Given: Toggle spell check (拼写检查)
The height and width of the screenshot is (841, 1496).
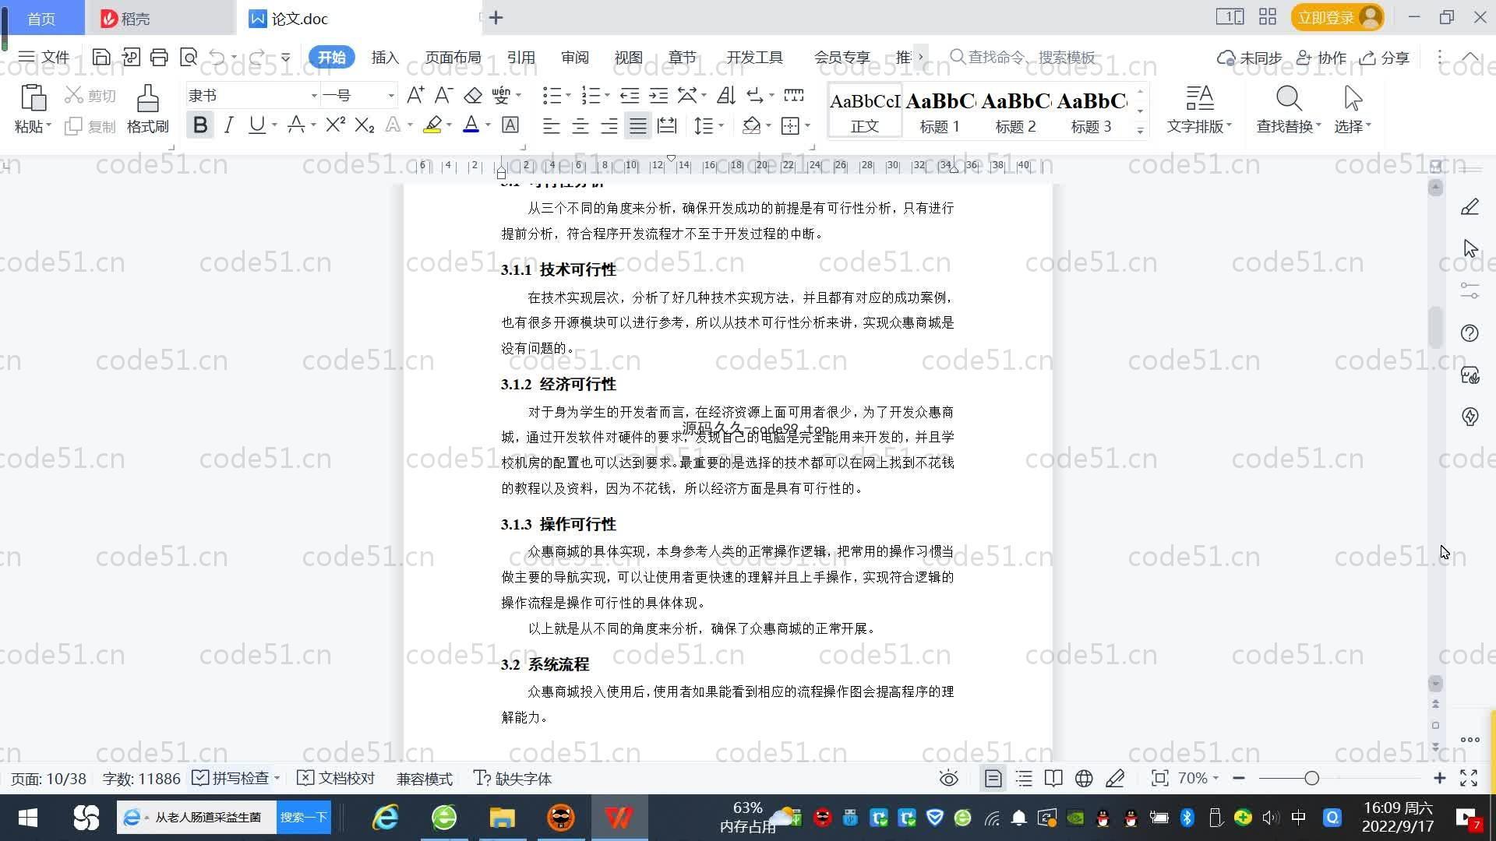Looking at the screenshot, I should coord(231,779).
